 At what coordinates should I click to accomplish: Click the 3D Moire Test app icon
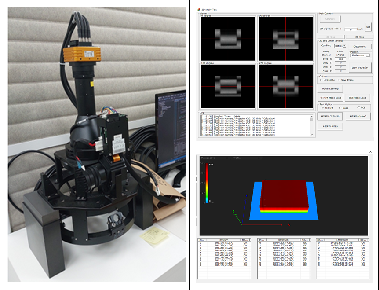(x=199, y=9)
